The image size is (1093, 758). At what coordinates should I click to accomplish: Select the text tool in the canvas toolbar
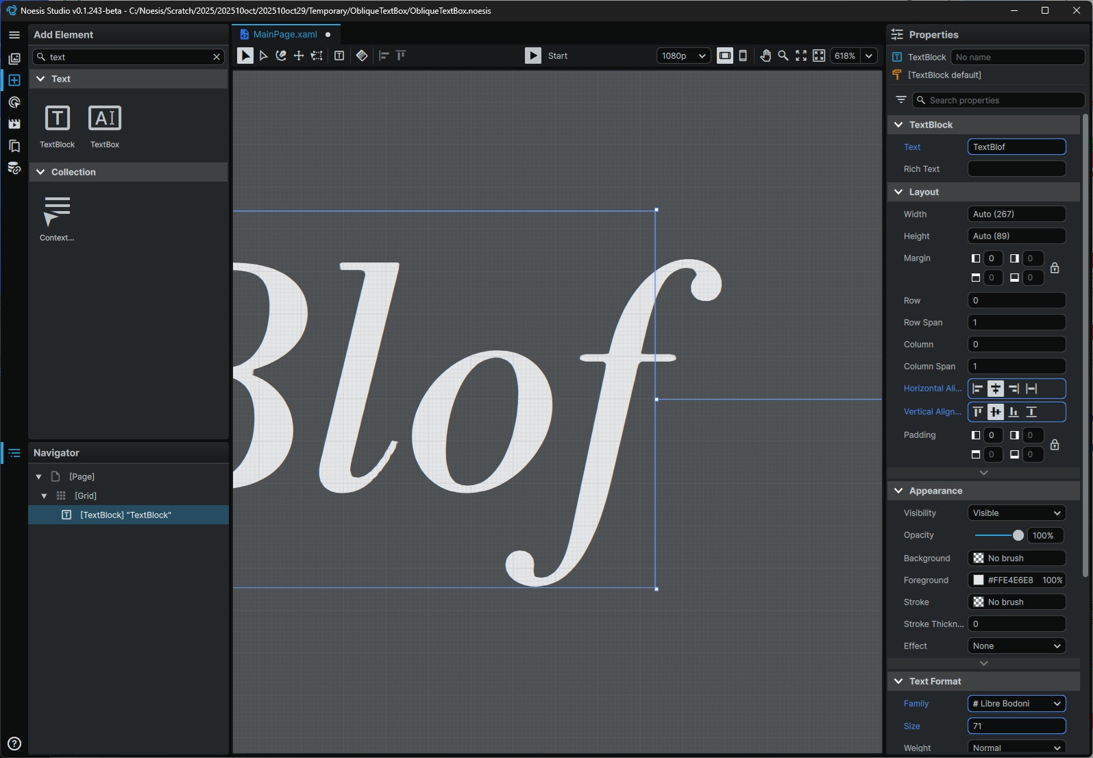click(x=339, y=56)
